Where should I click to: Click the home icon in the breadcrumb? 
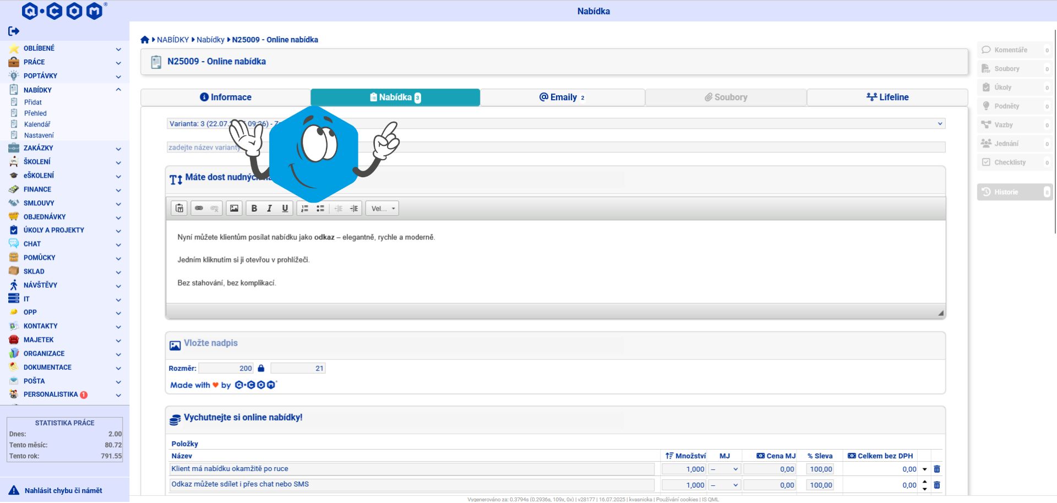point(145,40)
